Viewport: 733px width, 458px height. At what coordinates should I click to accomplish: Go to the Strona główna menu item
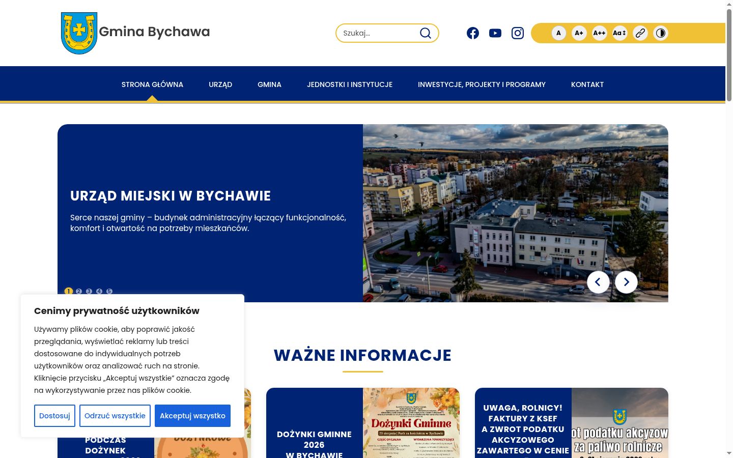pyautogui.click(x=152, y=84)
